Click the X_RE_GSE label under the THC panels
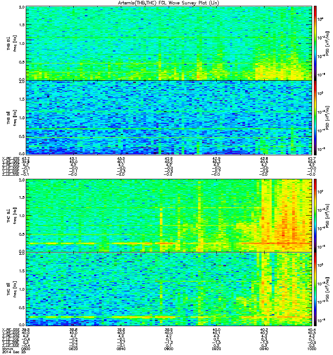 tap(11, 330)
